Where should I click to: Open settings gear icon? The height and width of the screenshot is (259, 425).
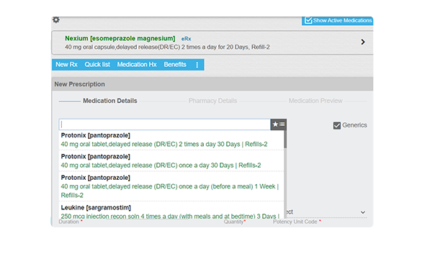(56, 20)
